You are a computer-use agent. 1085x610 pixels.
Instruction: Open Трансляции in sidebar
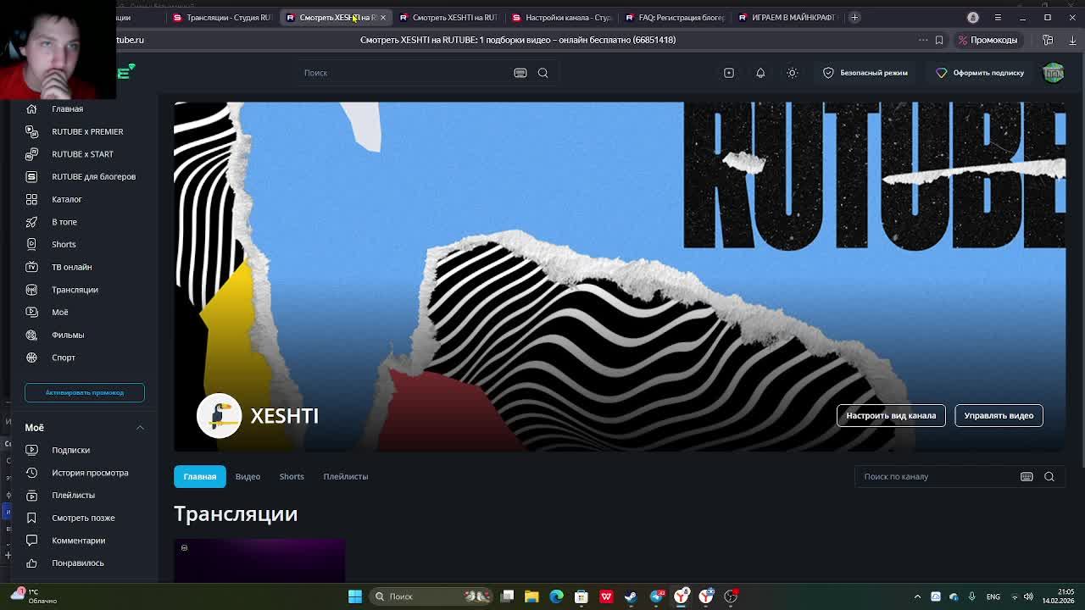click(75, 290)
